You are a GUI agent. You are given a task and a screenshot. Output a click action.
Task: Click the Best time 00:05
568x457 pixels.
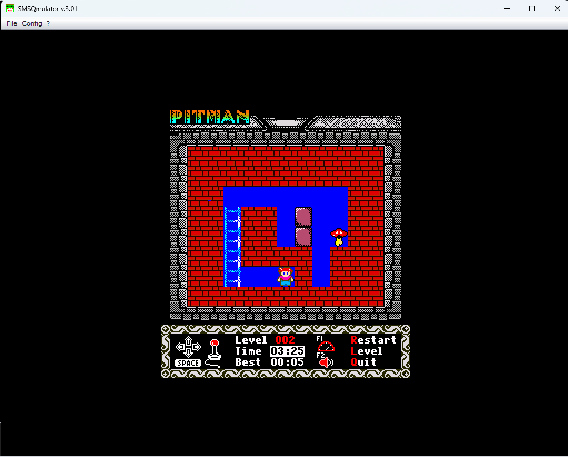click(x=287, y=362)
